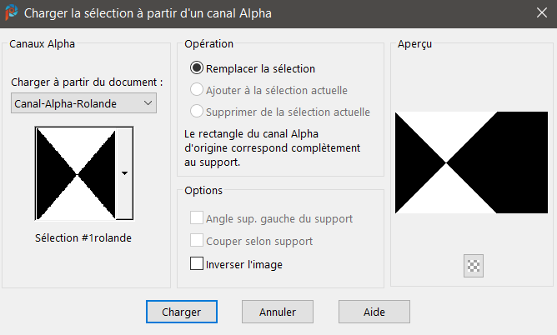Click the PaintShop Pro icon in title bar
The width and height of the screenshot is (557, 335).
click(11, 13)
